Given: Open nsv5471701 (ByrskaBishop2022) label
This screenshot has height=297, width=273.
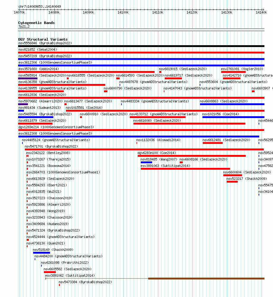Looking at the screenshot, I should click(x=51, y=146).
